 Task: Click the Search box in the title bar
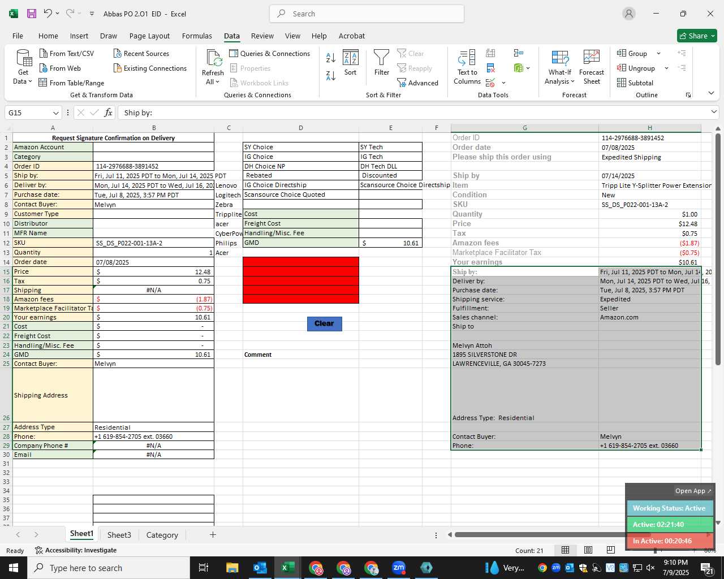(x=367, y=14)
